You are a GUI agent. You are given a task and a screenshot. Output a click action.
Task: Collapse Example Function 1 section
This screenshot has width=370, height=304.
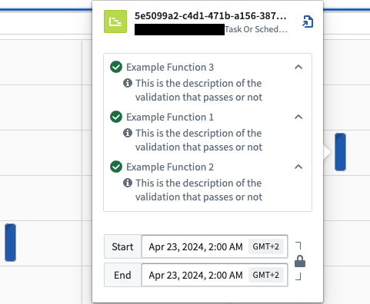coord(298,117)
